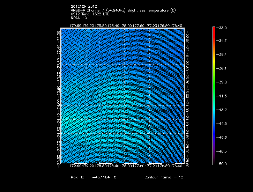This screenshot has width=253, height=192.
Task: Click the -39.8 color scale label
Action: point(222,82)
